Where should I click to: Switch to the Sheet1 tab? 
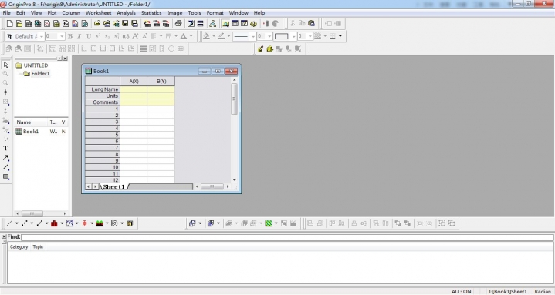pos(113,186)
